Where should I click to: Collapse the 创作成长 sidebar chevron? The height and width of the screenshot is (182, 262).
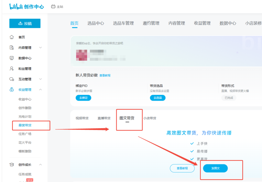(40, 164)
